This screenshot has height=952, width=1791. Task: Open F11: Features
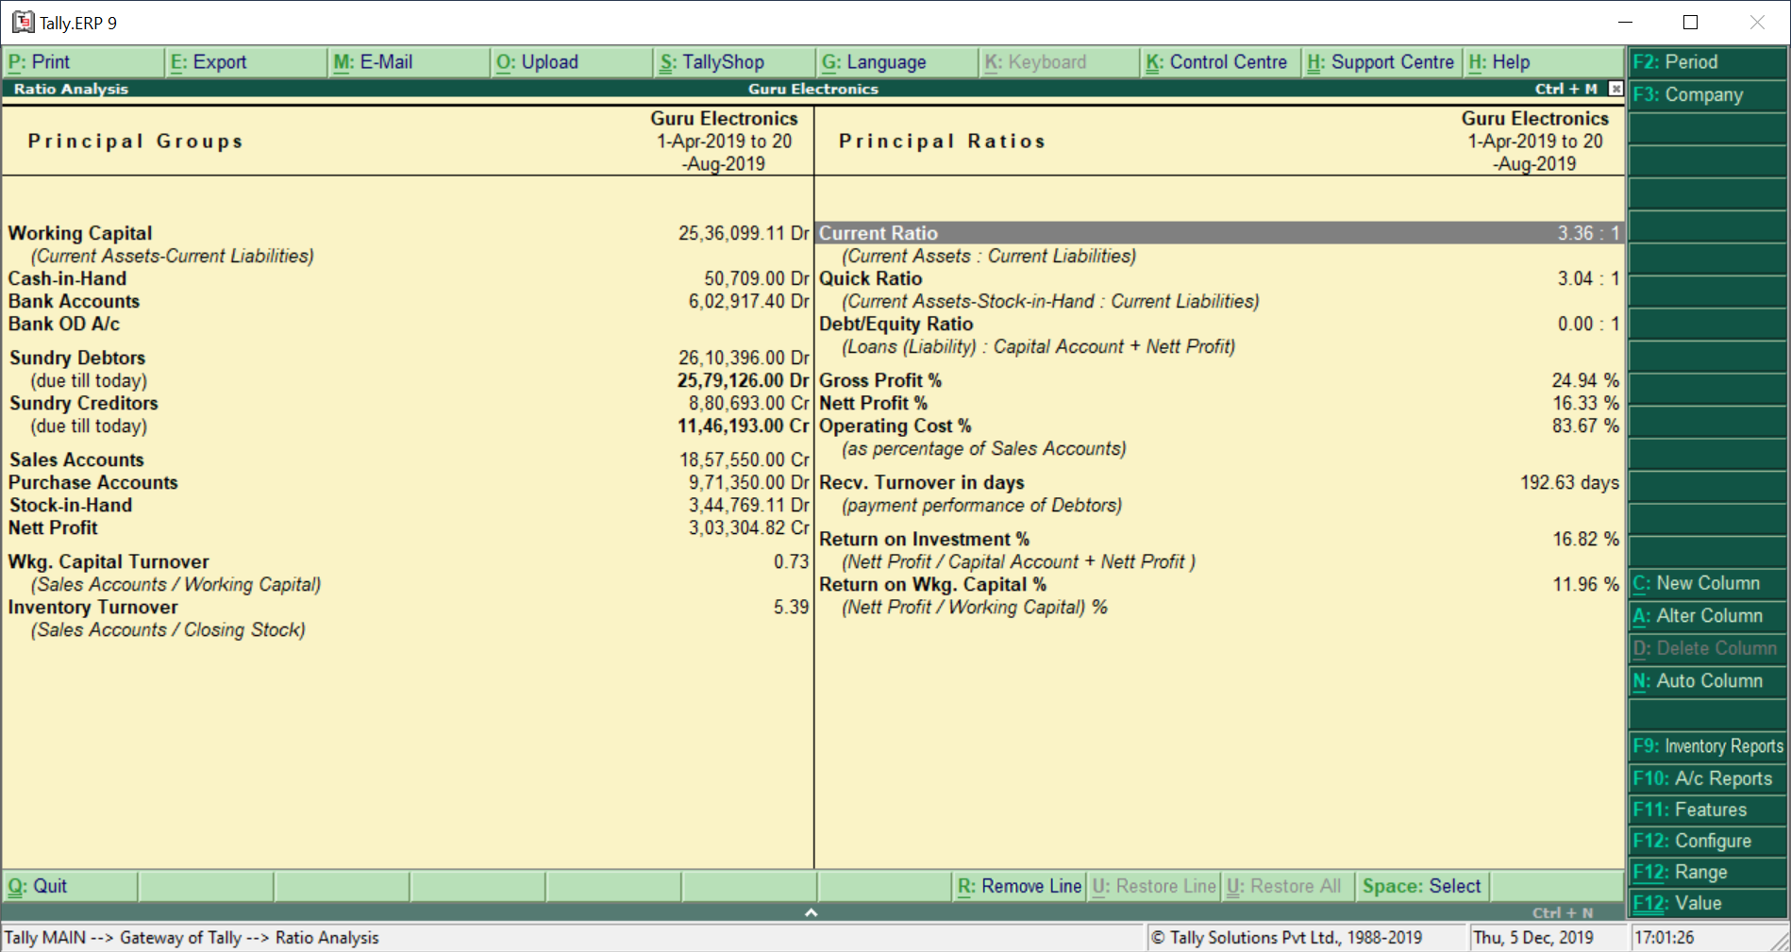pyautogui.click(x=1708, y=810)
